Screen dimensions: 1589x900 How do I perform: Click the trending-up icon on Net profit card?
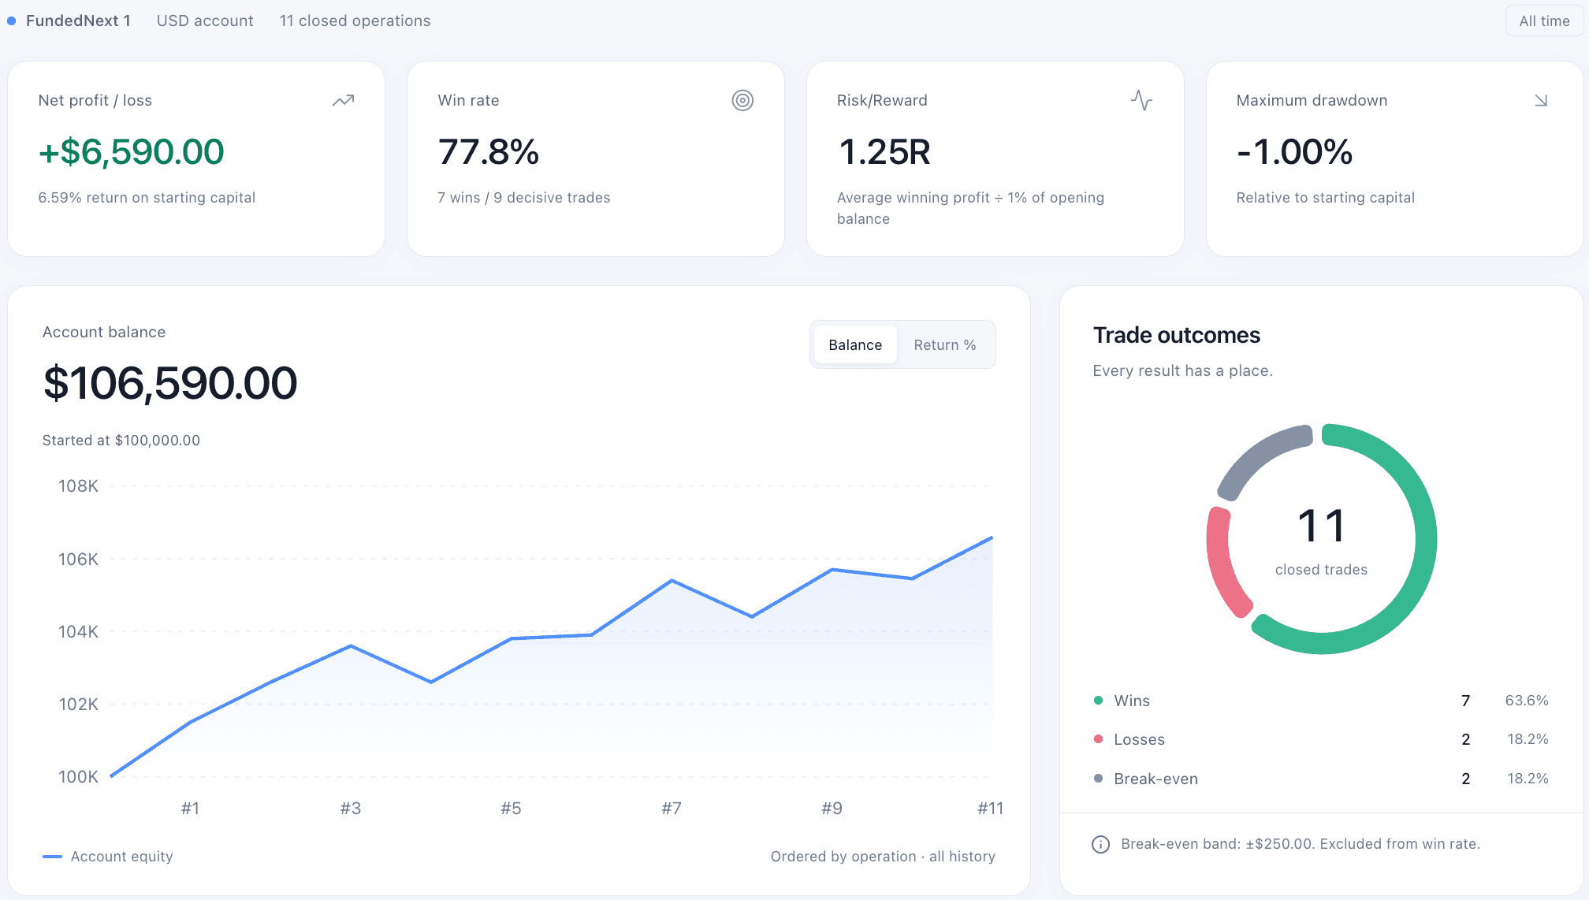tap(343, 100)
